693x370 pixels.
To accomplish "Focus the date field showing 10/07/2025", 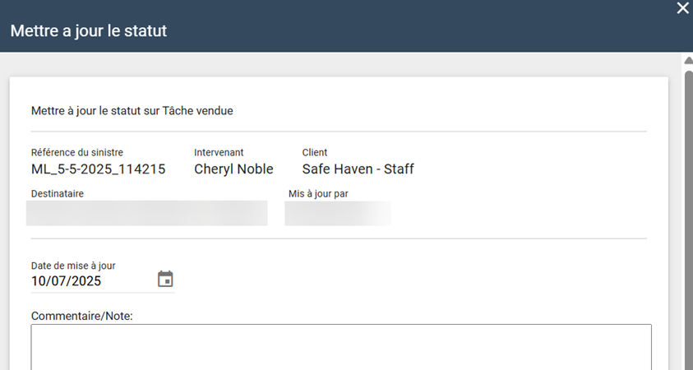I will [90, 281].
